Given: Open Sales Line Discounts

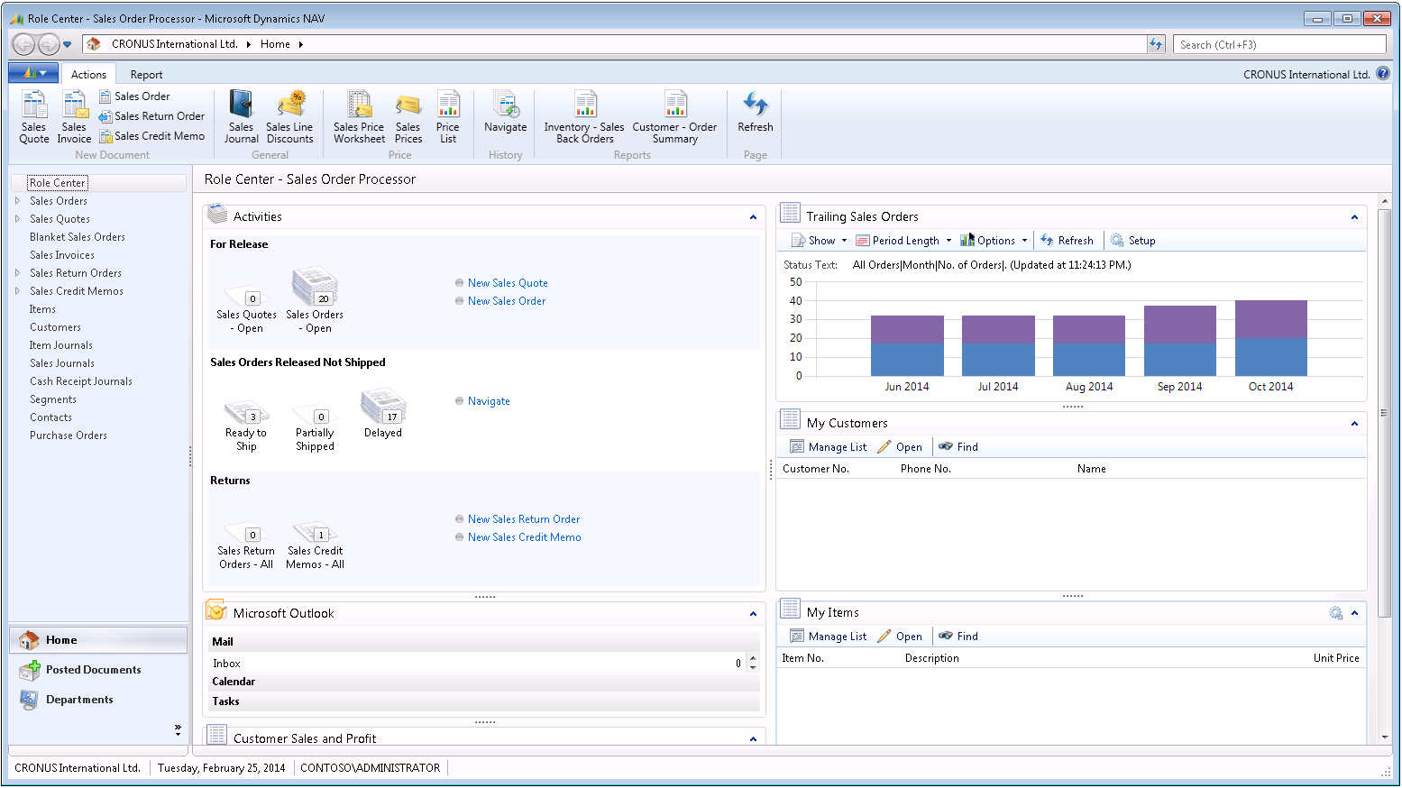Looking at the screenshot, I should tap(289, 117).
